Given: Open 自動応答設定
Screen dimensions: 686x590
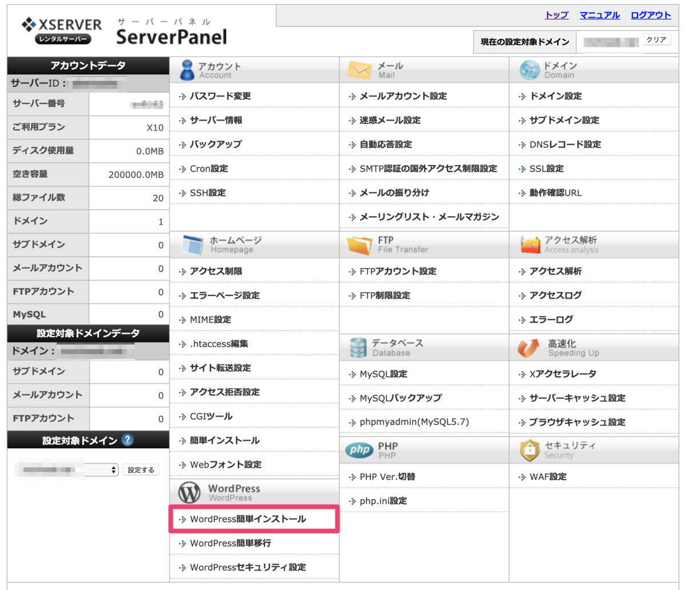Looking at the screenshot, I should pos(386,144).
